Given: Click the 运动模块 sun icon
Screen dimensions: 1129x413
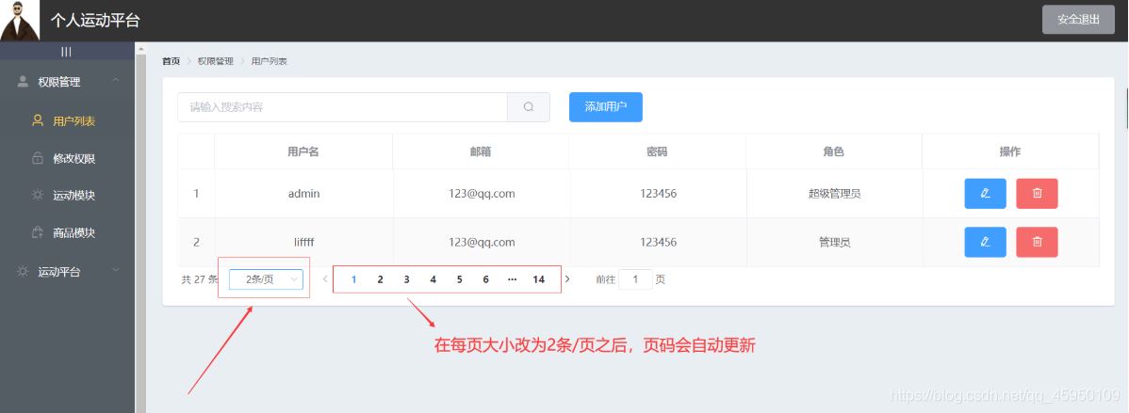Looking at the screenshot, I should coord(38,196).
